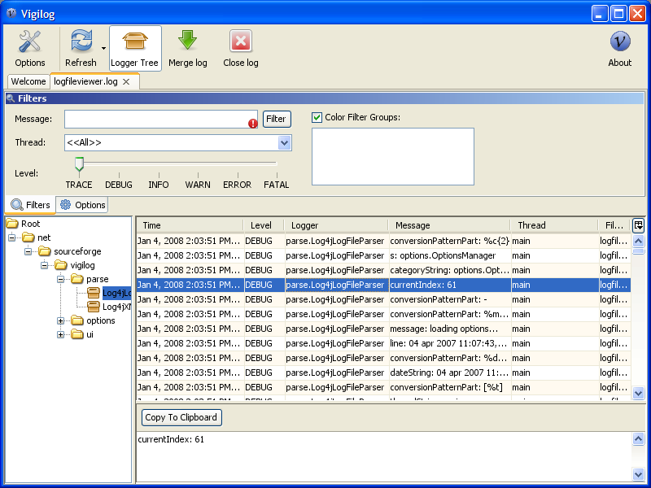This screenshot has height=488, width=651.
Task: Click the Close log red X icon
Action: coord(240,41)
